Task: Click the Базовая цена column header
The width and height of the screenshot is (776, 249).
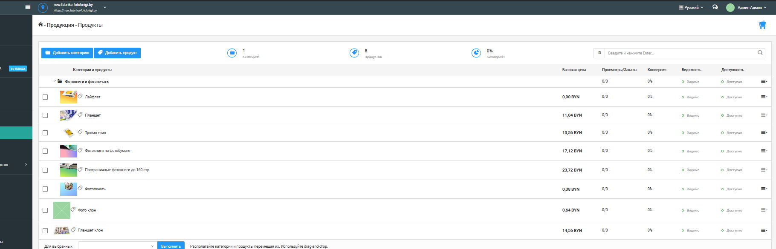Action: pyautogui.click(x=574, y=70)
